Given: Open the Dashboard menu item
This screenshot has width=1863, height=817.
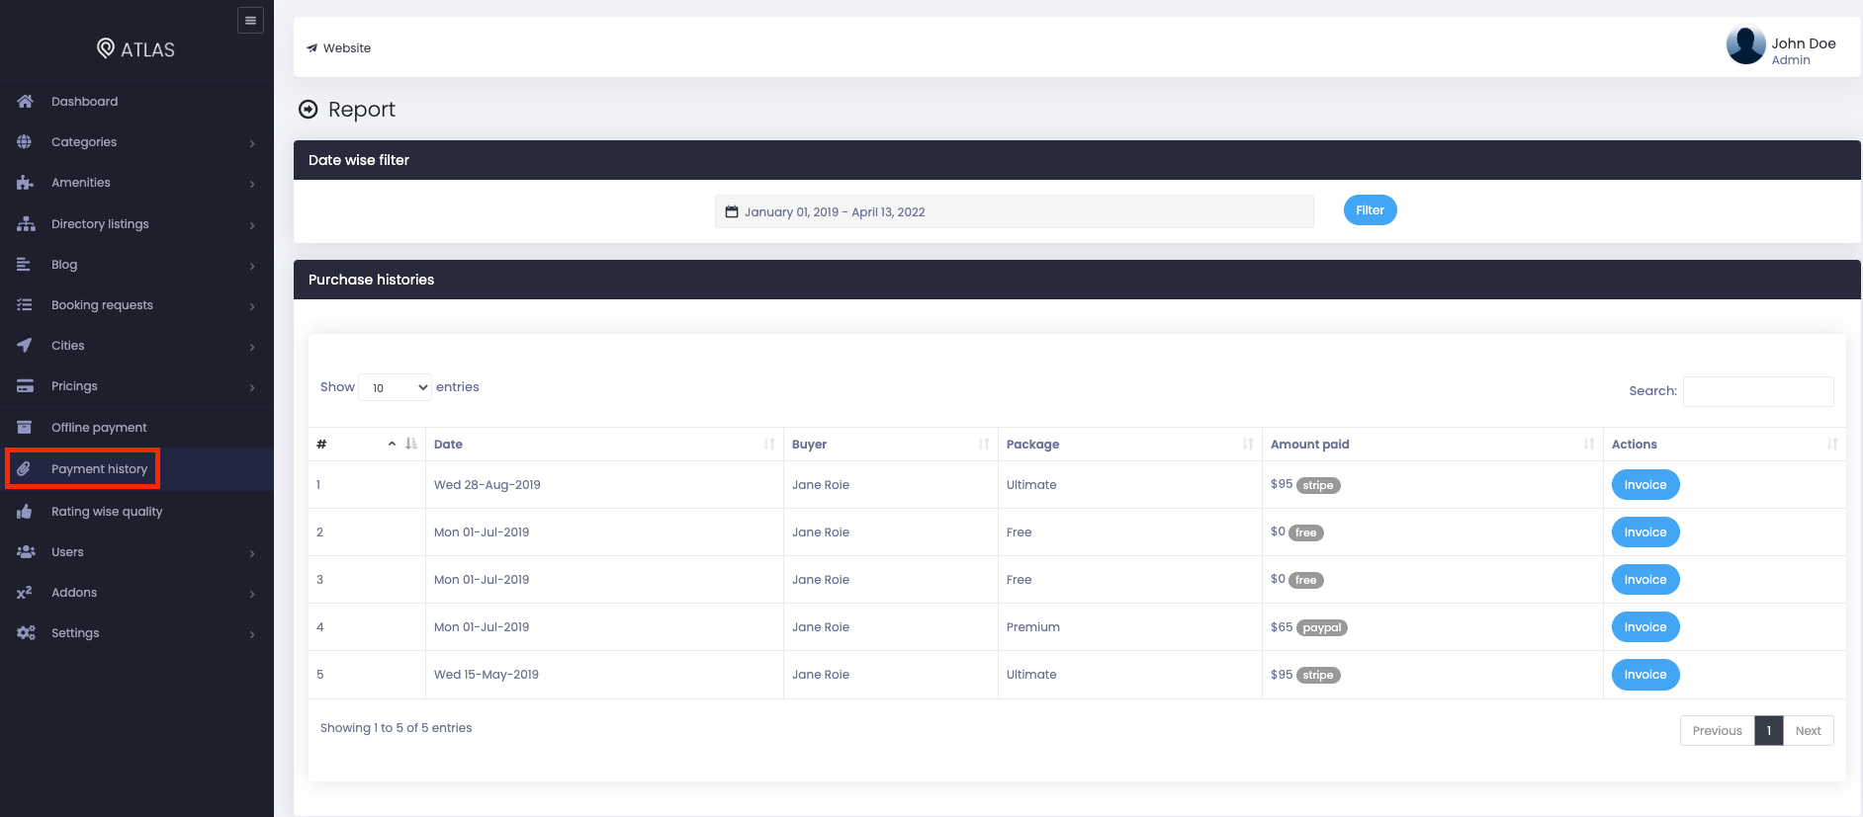Looking at the screenshot, I should pos(136,101).
